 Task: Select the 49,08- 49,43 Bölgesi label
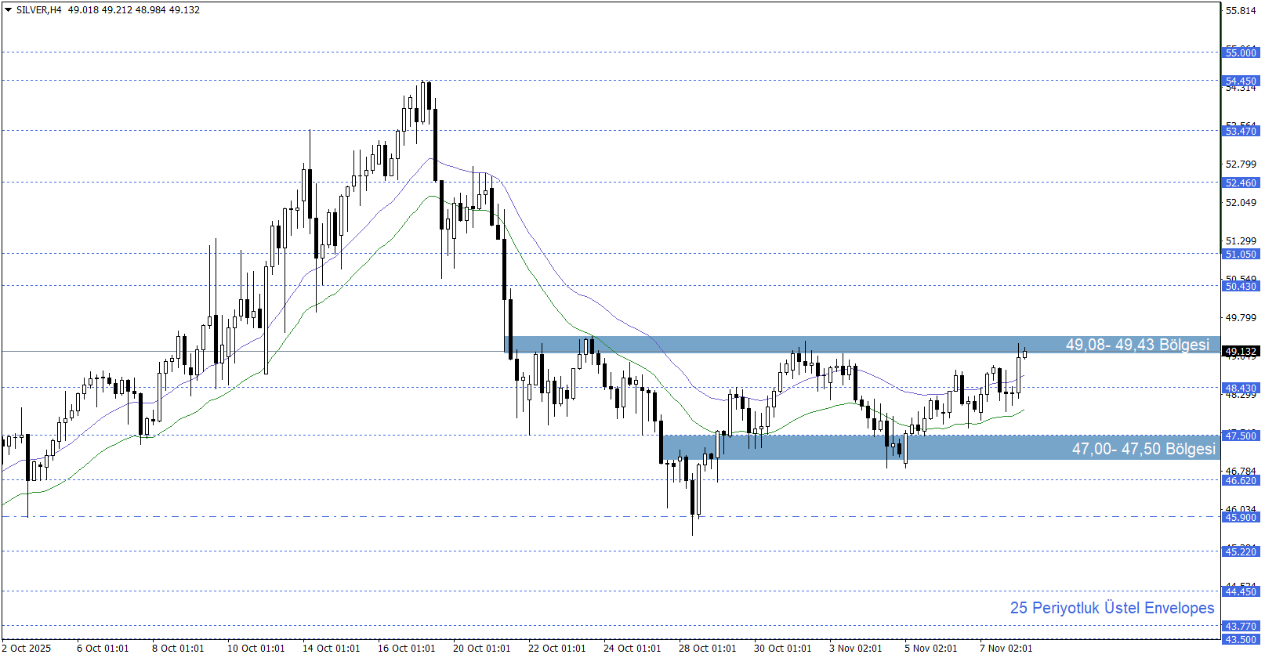coord(1136,345)
